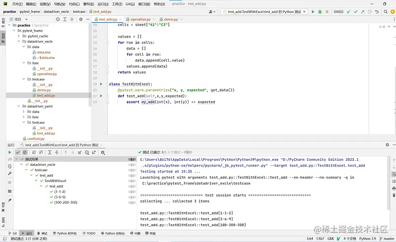Click datadriver_excle in the breadcrumb bar
The image size is (396, 242).
56,11
